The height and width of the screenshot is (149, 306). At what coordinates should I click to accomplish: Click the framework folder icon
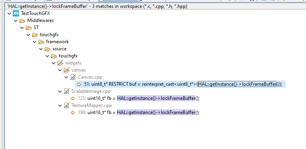(42, 42)
